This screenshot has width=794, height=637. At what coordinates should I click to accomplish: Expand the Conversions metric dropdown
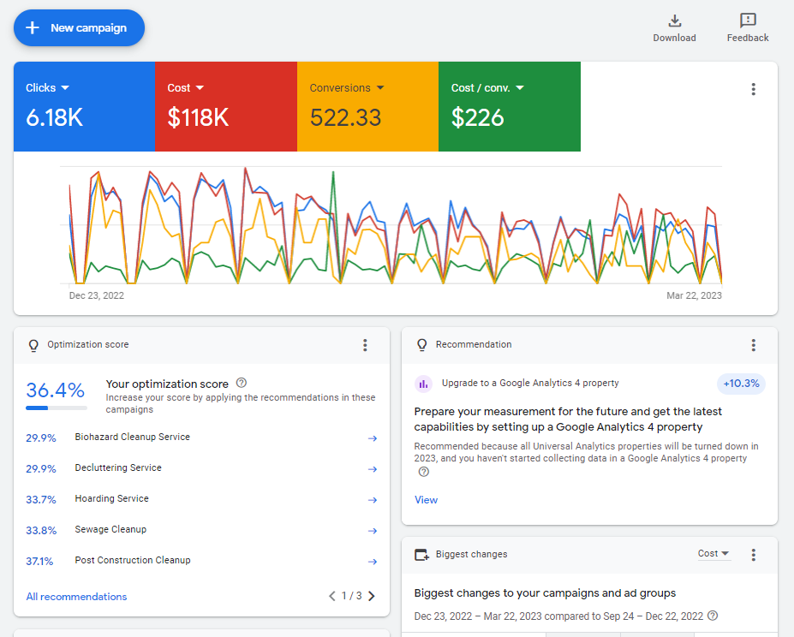point(347,87)
